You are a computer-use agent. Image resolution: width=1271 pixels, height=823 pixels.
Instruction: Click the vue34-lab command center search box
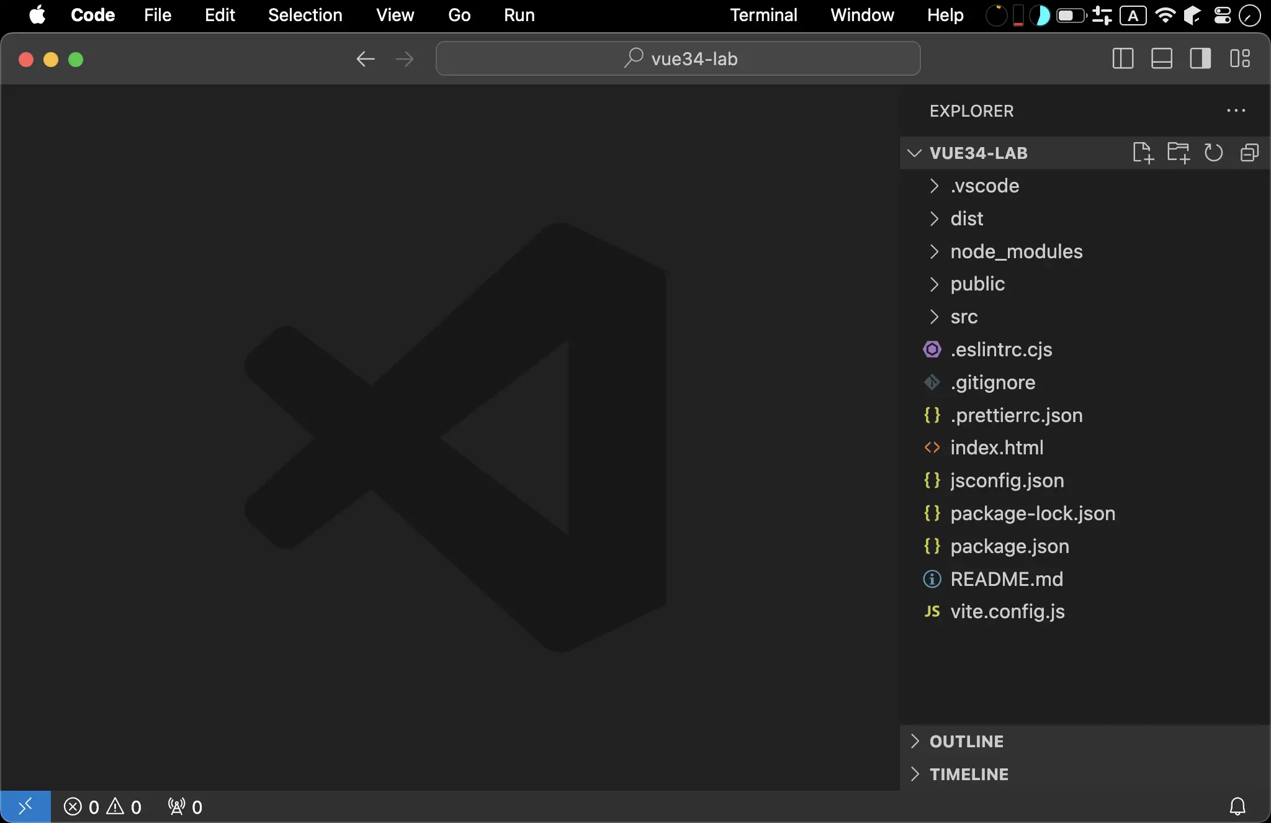678,58
